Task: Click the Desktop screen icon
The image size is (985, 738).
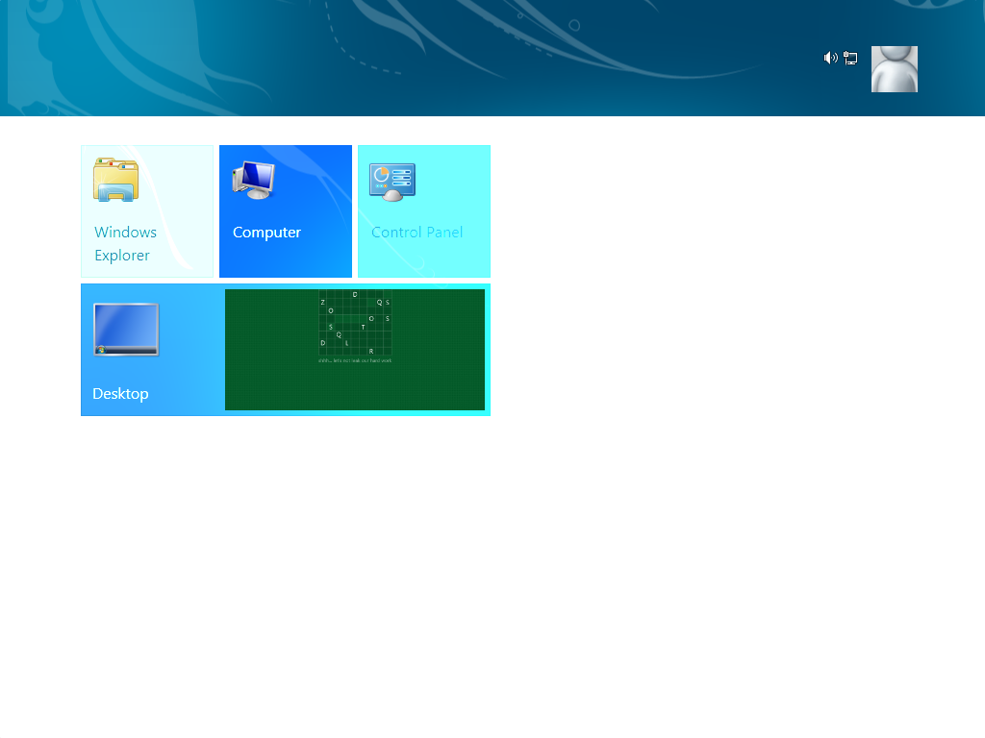Action: click(126, 330)
